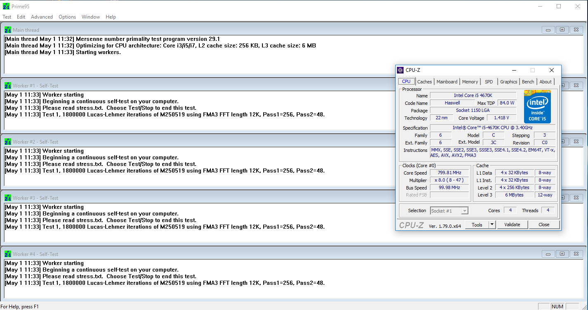
Task: Switch to the About tab
Action: point(545,82)
